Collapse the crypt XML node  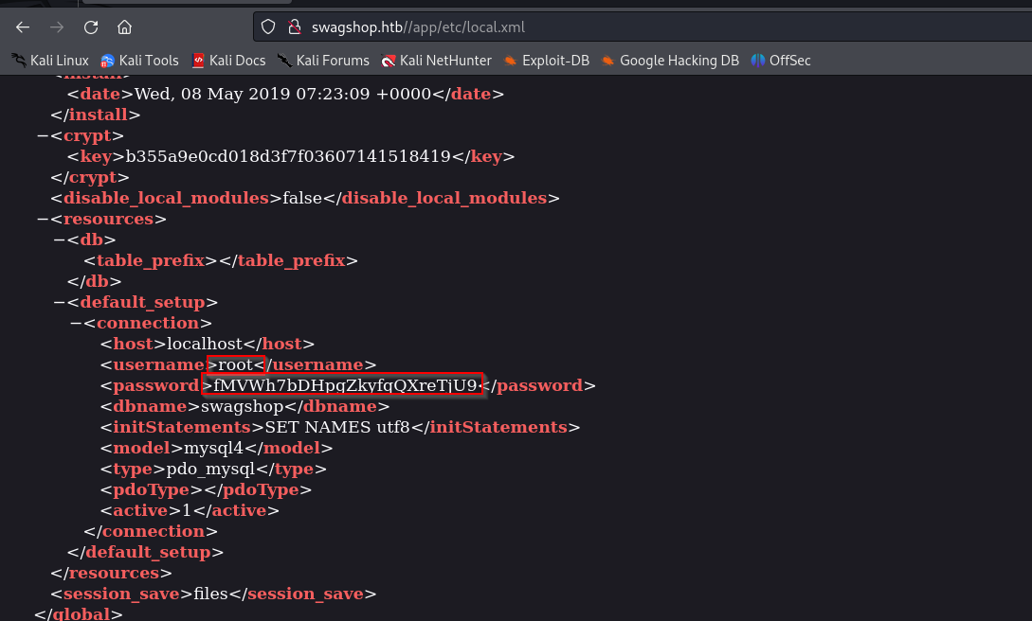pos(43,135)
